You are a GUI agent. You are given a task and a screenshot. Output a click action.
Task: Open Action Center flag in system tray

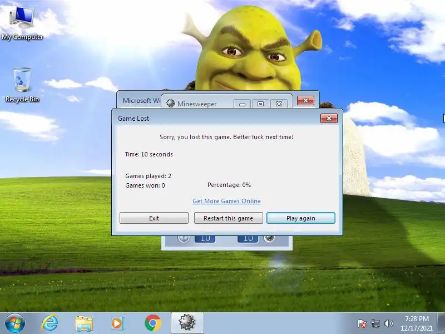362,323
